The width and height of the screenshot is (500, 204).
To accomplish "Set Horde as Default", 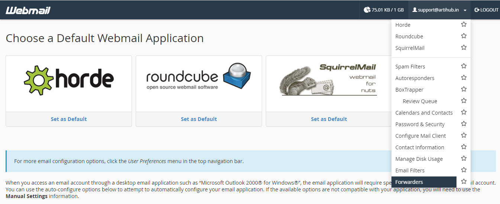I will (69, 119).
